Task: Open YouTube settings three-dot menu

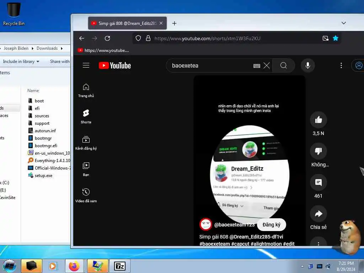Action: (x=341, y=65)
